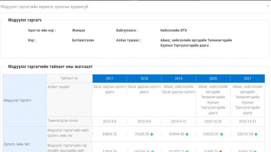This screenshot has height=152, width=271.
Task: Click green up arrow beside 103944.85
Action: 187,134
